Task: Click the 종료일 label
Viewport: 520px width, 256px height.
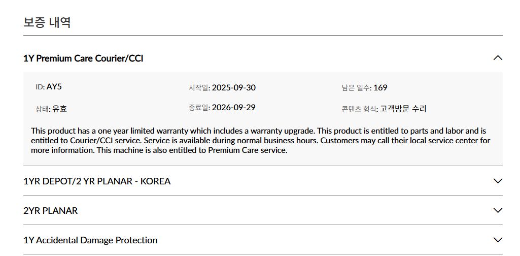Action: tap(199, 108)
